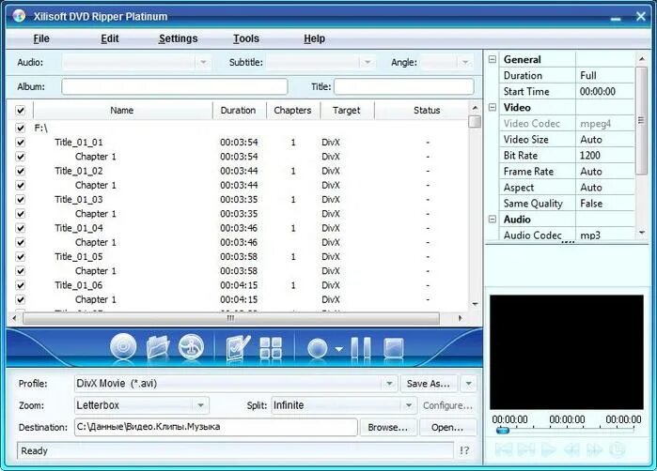Open the arrow next to the record button

click(x=338, y=348)
